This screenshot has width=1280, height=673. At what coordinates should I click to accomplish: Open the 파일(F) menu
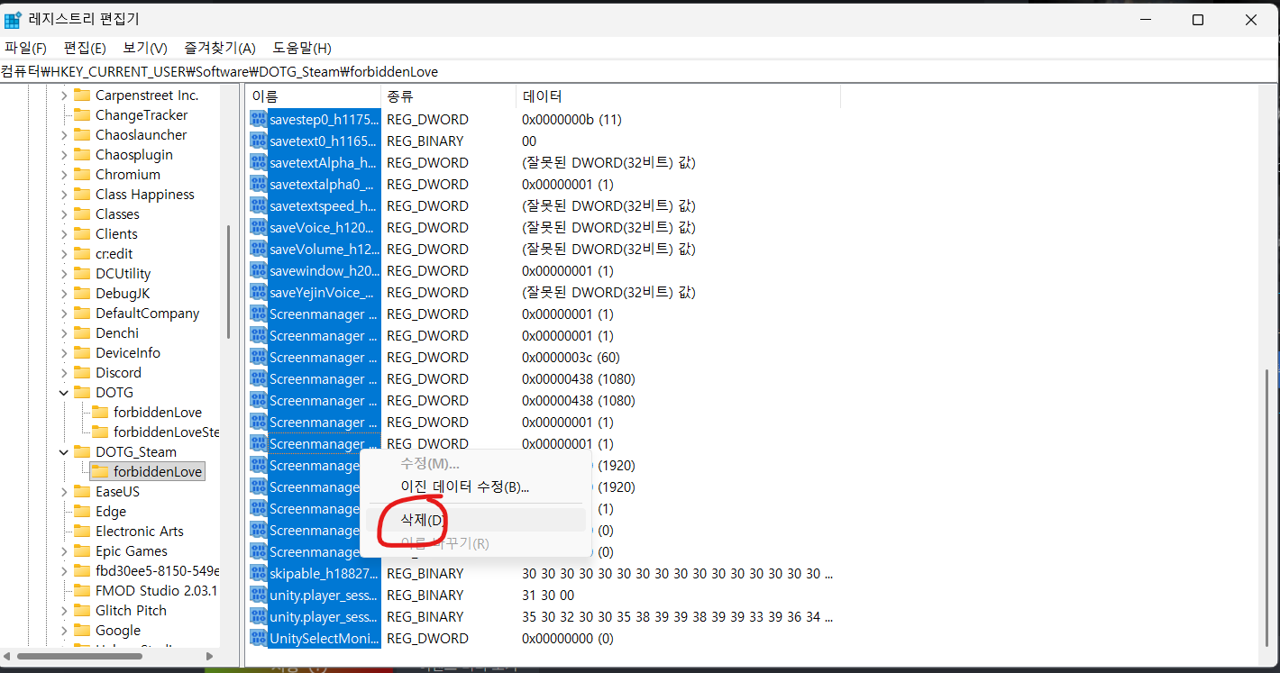pyautogui.click(x=25, y=48)
